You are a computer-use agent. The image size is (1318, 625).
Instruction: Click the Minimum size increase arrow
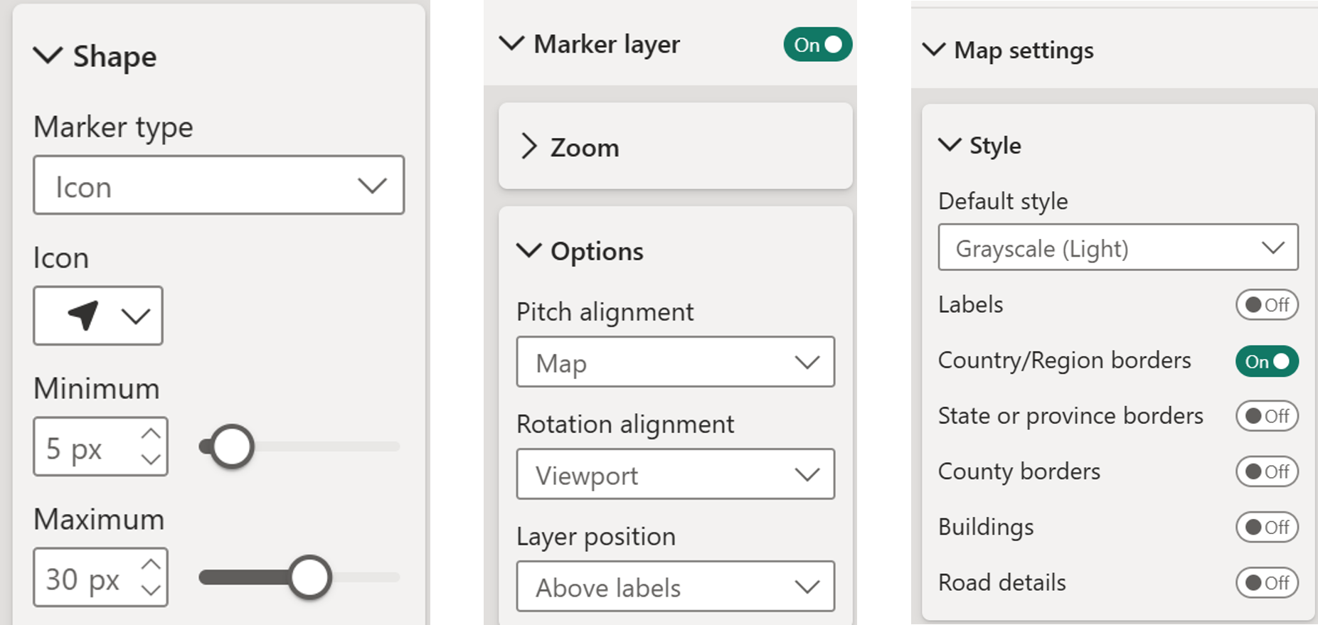click(151, 433)
